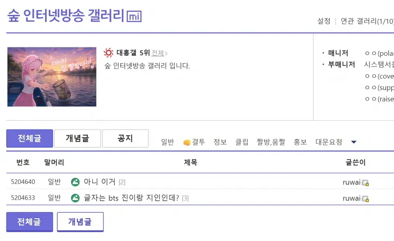Switch to the top 개념글 tab
Viewport: 394px width, 241px height.
(x=77, y=138)
